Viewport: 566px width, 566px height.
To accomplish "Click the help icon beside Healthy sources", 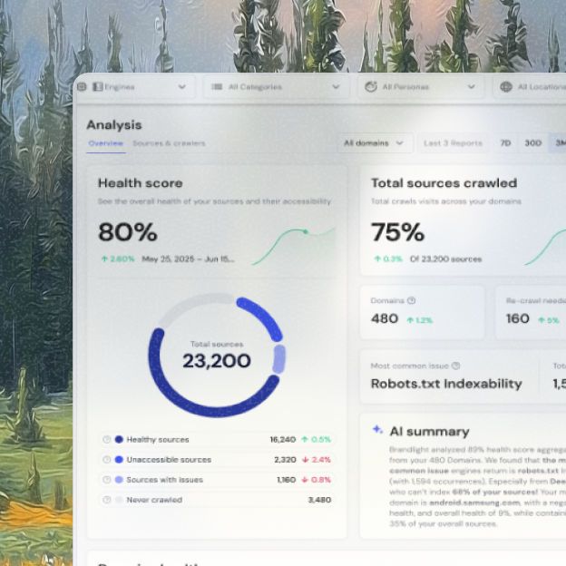I will (106, 439).
